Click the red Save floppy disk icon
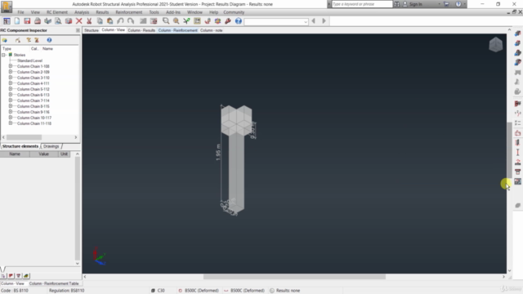Screen dimensions: 523x294 pyautogui.click(x=27, y=21)
